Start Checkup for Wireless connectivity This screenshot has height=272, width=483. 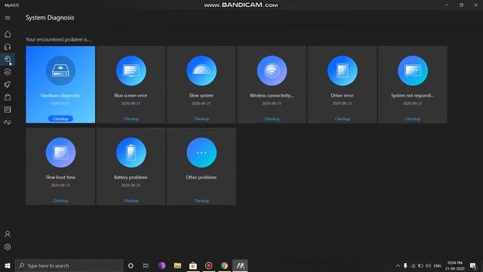coord(272,119)
